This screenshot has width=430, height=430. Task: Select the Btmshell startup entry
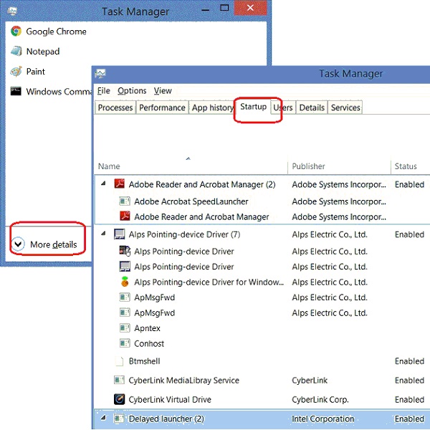coord(144,361)
